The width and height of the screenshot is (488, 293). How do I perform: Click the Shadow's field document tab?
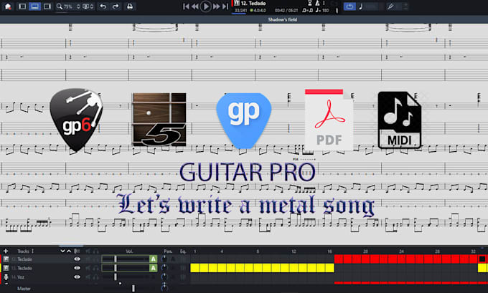pyautogui.click(x=283, y=19)
